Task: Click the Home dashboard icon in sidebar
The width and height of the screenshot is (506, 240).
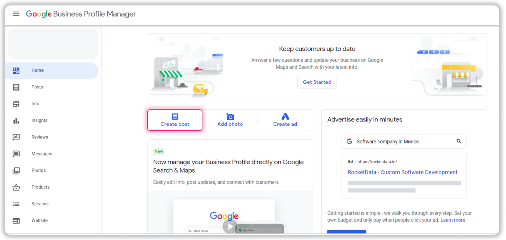Action: coord(16,71)
